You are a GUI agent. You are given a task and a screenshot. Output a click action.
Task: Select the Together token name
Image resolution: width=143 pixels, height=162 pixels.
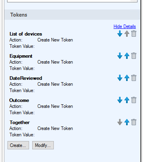point(20,122)
